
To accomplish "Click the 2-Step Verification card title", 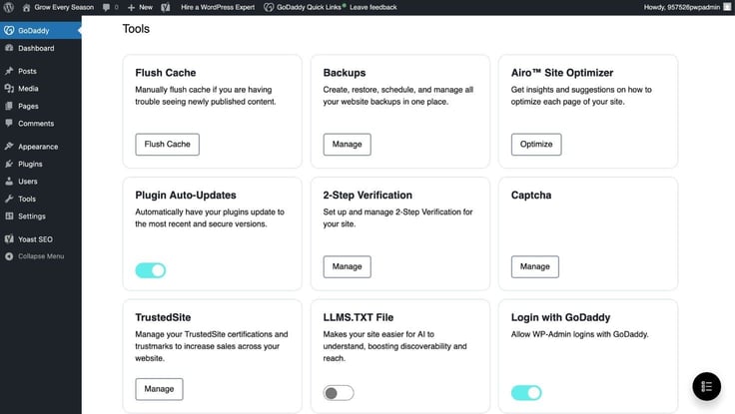I will (x=367, y=195).
